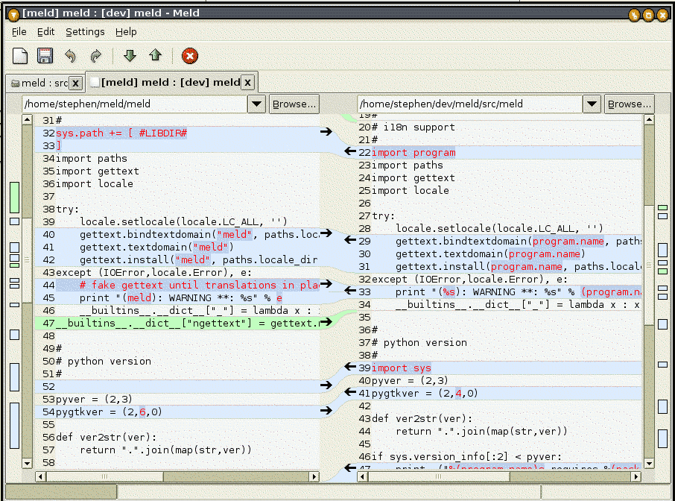This screenshot has width=675, height=501.
Task: Click the right pane Browse button
Action: (x=628, y=104)
